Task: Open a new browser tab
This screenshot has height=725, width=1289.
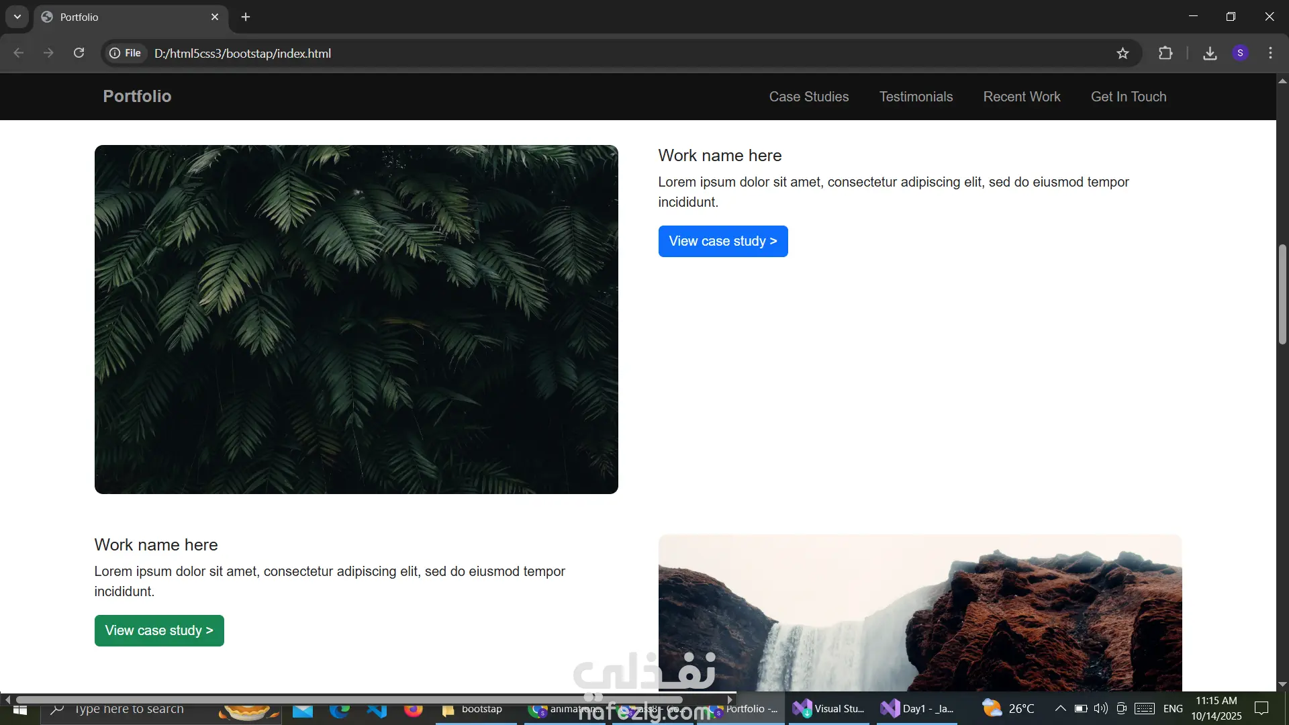Action: (x=246, y=17)
